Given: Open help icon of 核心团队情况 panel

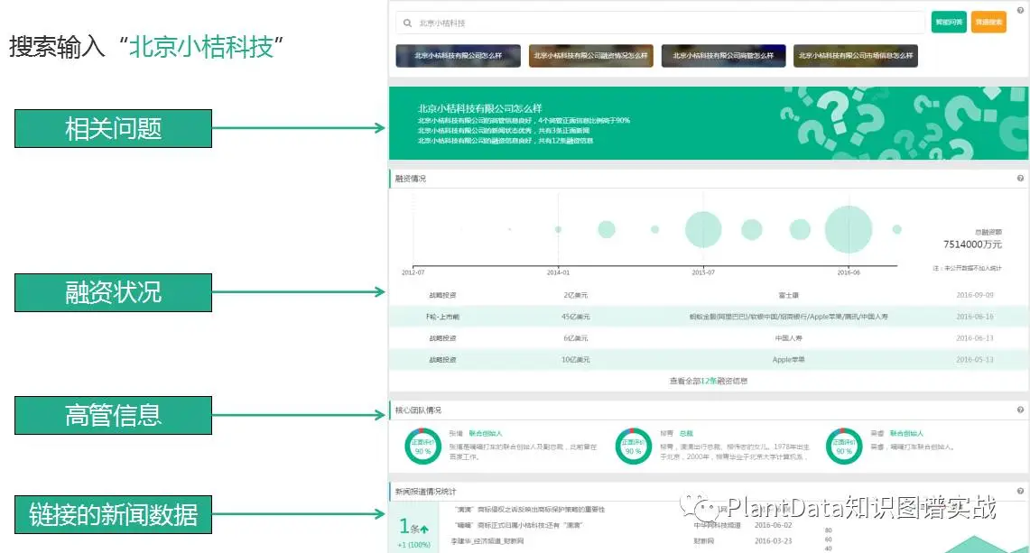Looking at the screenshot, I should pos(1020,410).
